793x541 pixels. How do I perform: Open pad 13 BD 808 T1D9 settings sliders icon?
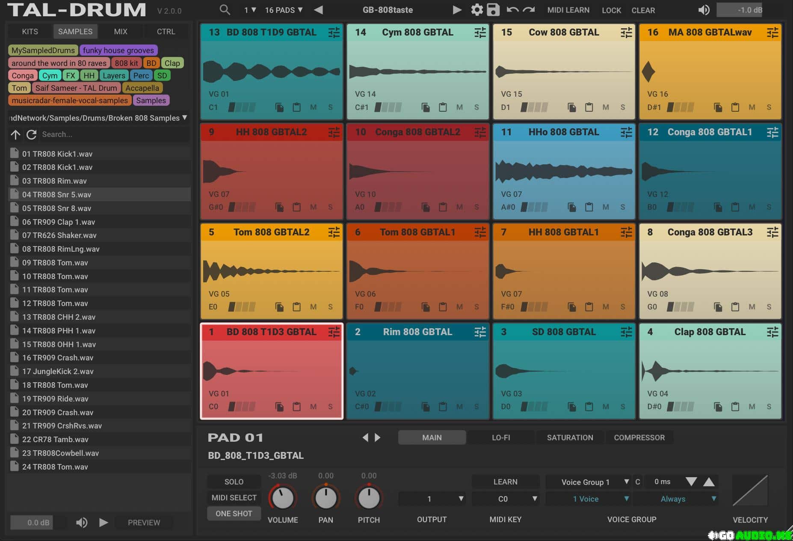pyautogui.click(x=334, y=33)
